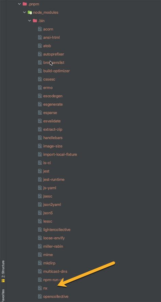Click the acorn file icon
Viewport: 161px width, 302px height.
coord(40,29)
